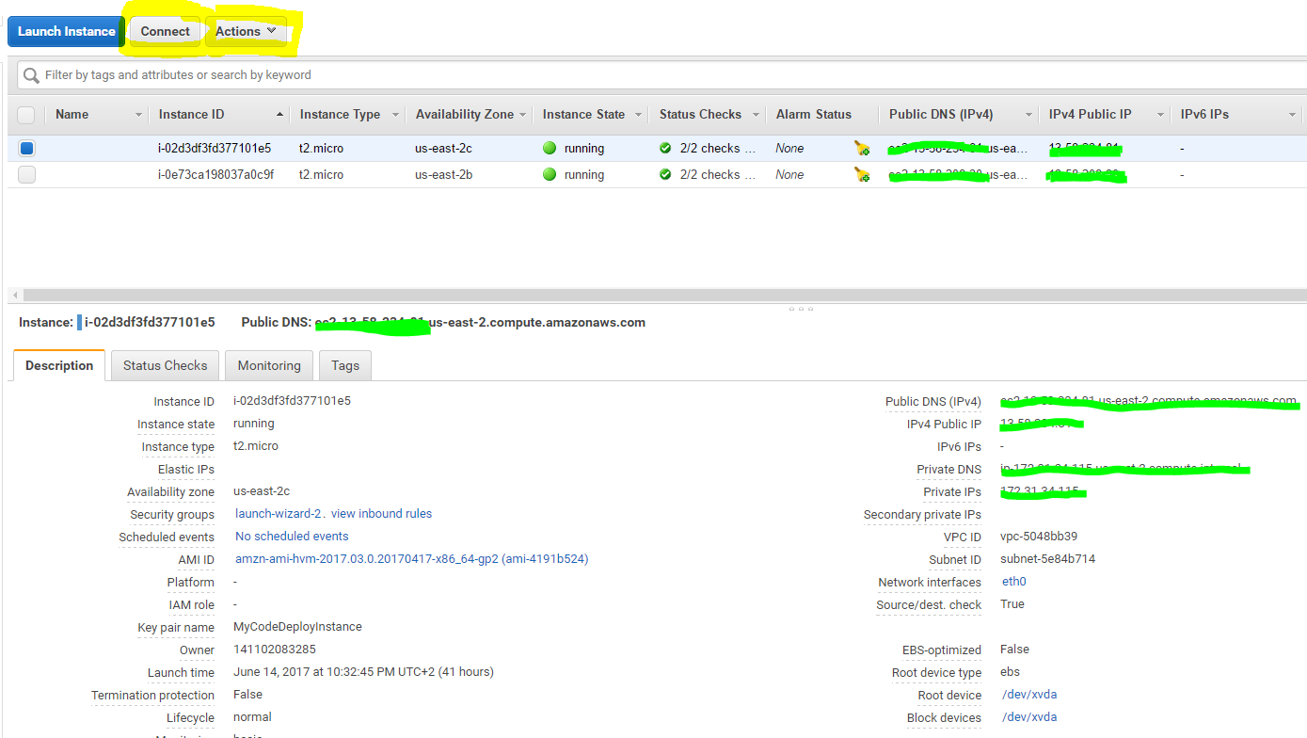1307x738 pixels.
Task: Click alarm bell icon for instance i-0e73ca198037a0c9f
Action: tap(862, 174)
